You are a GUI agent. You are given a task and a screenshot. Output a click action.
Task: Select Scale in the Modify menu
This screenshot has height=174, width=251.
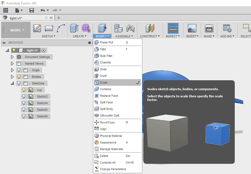118,82
